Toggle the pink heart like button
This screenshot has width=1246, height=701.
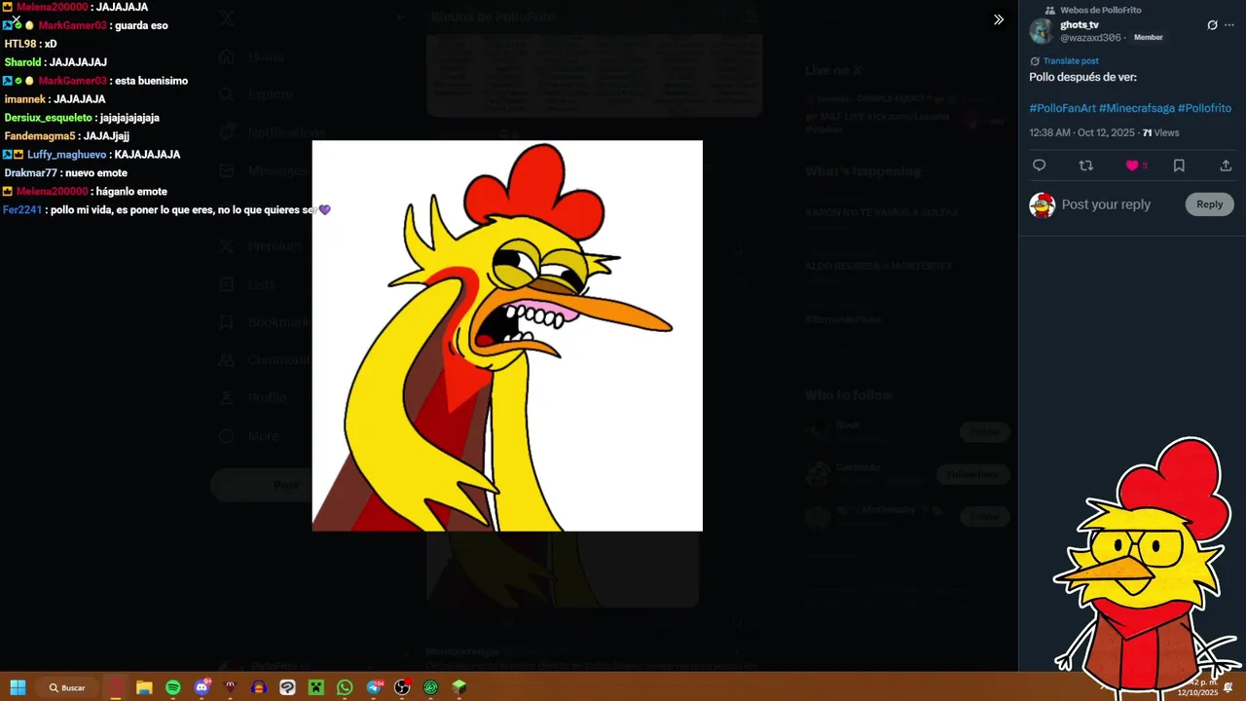pos(1132,166)
